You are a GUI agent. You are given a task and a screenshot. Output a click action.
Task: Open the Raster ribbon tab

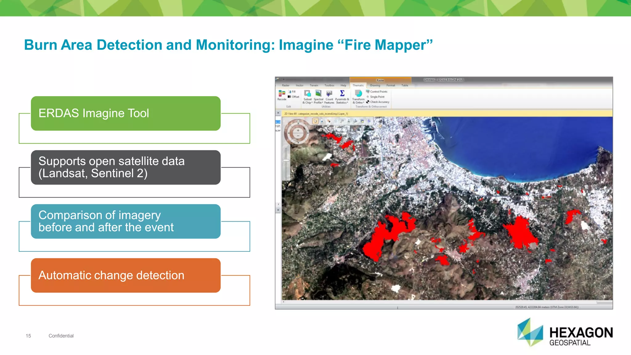tap(286, 85)
